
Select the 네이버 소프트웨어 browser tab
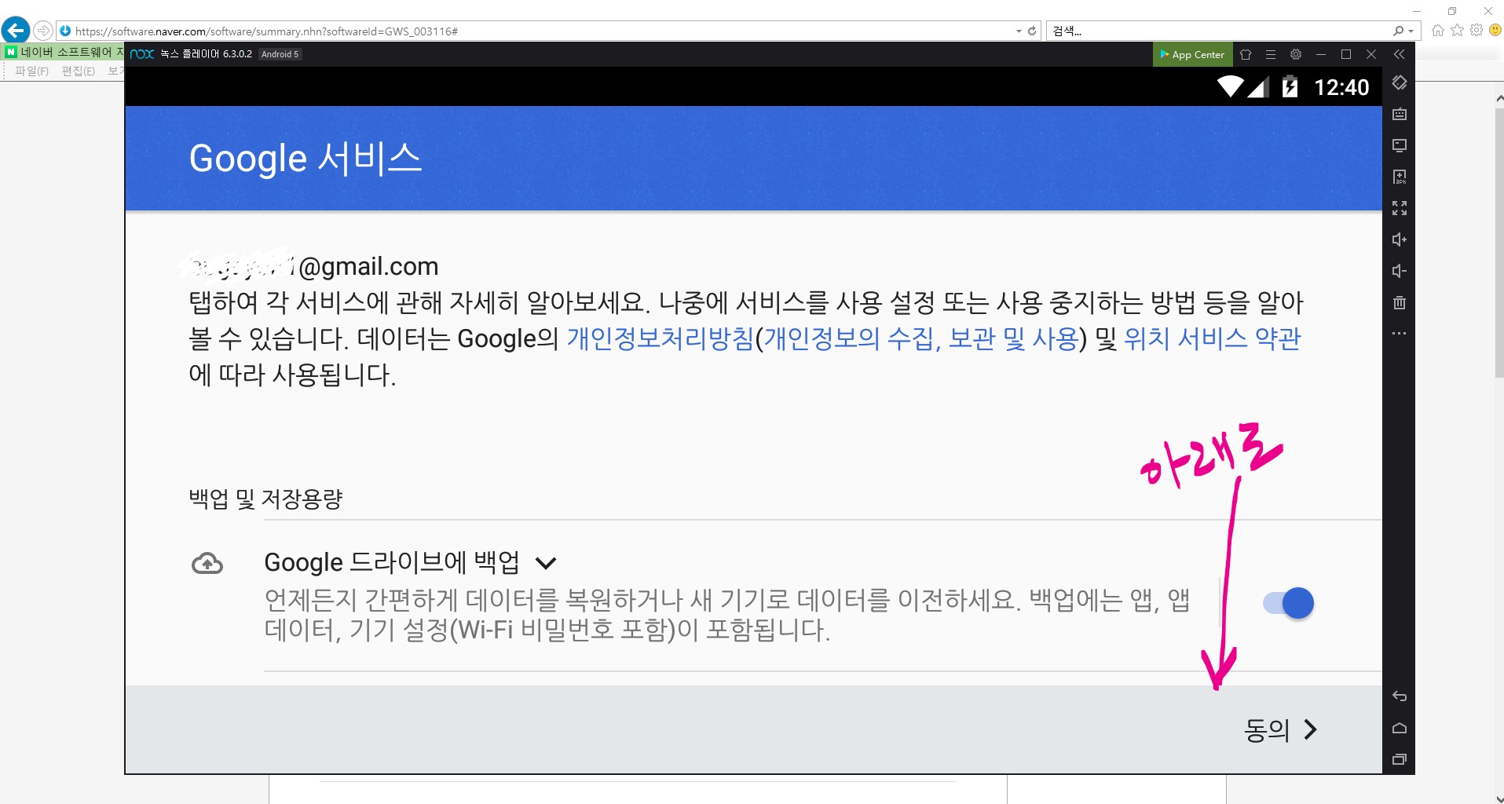[64, 52]
